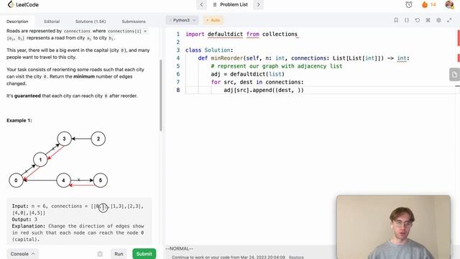Open the Solutions (1.5K) tab
The height and width of the screenshot is (259, 460).
[x=91, y=22]
